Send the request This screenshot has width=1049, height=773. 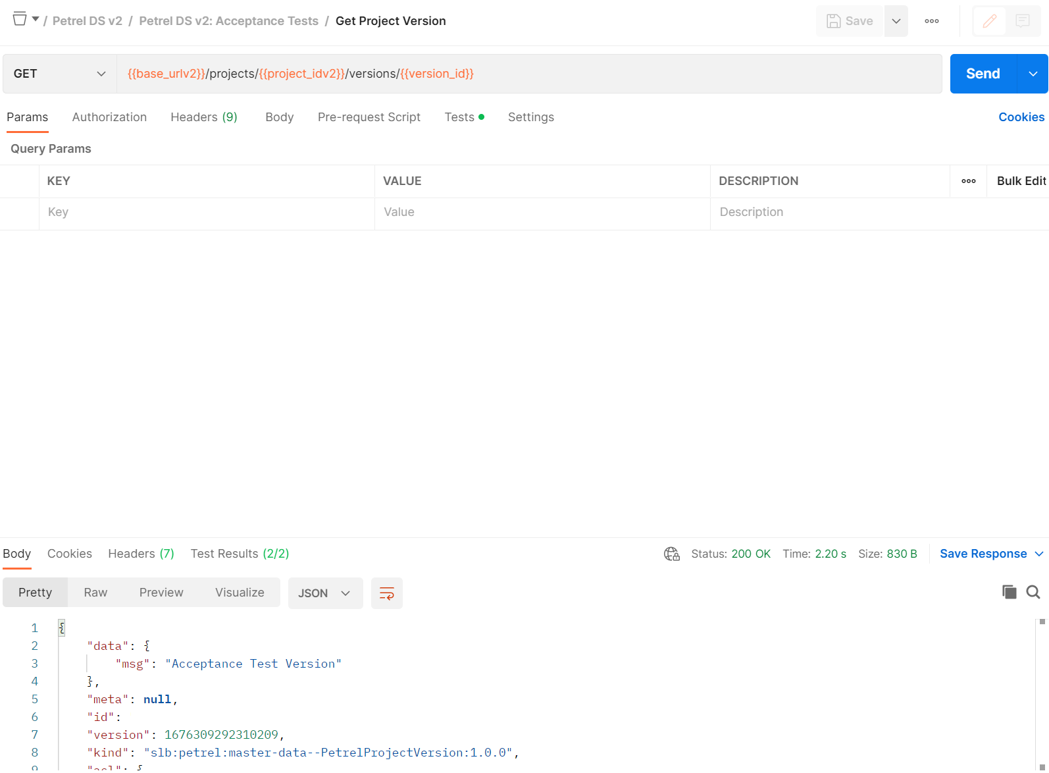(983, 74)
